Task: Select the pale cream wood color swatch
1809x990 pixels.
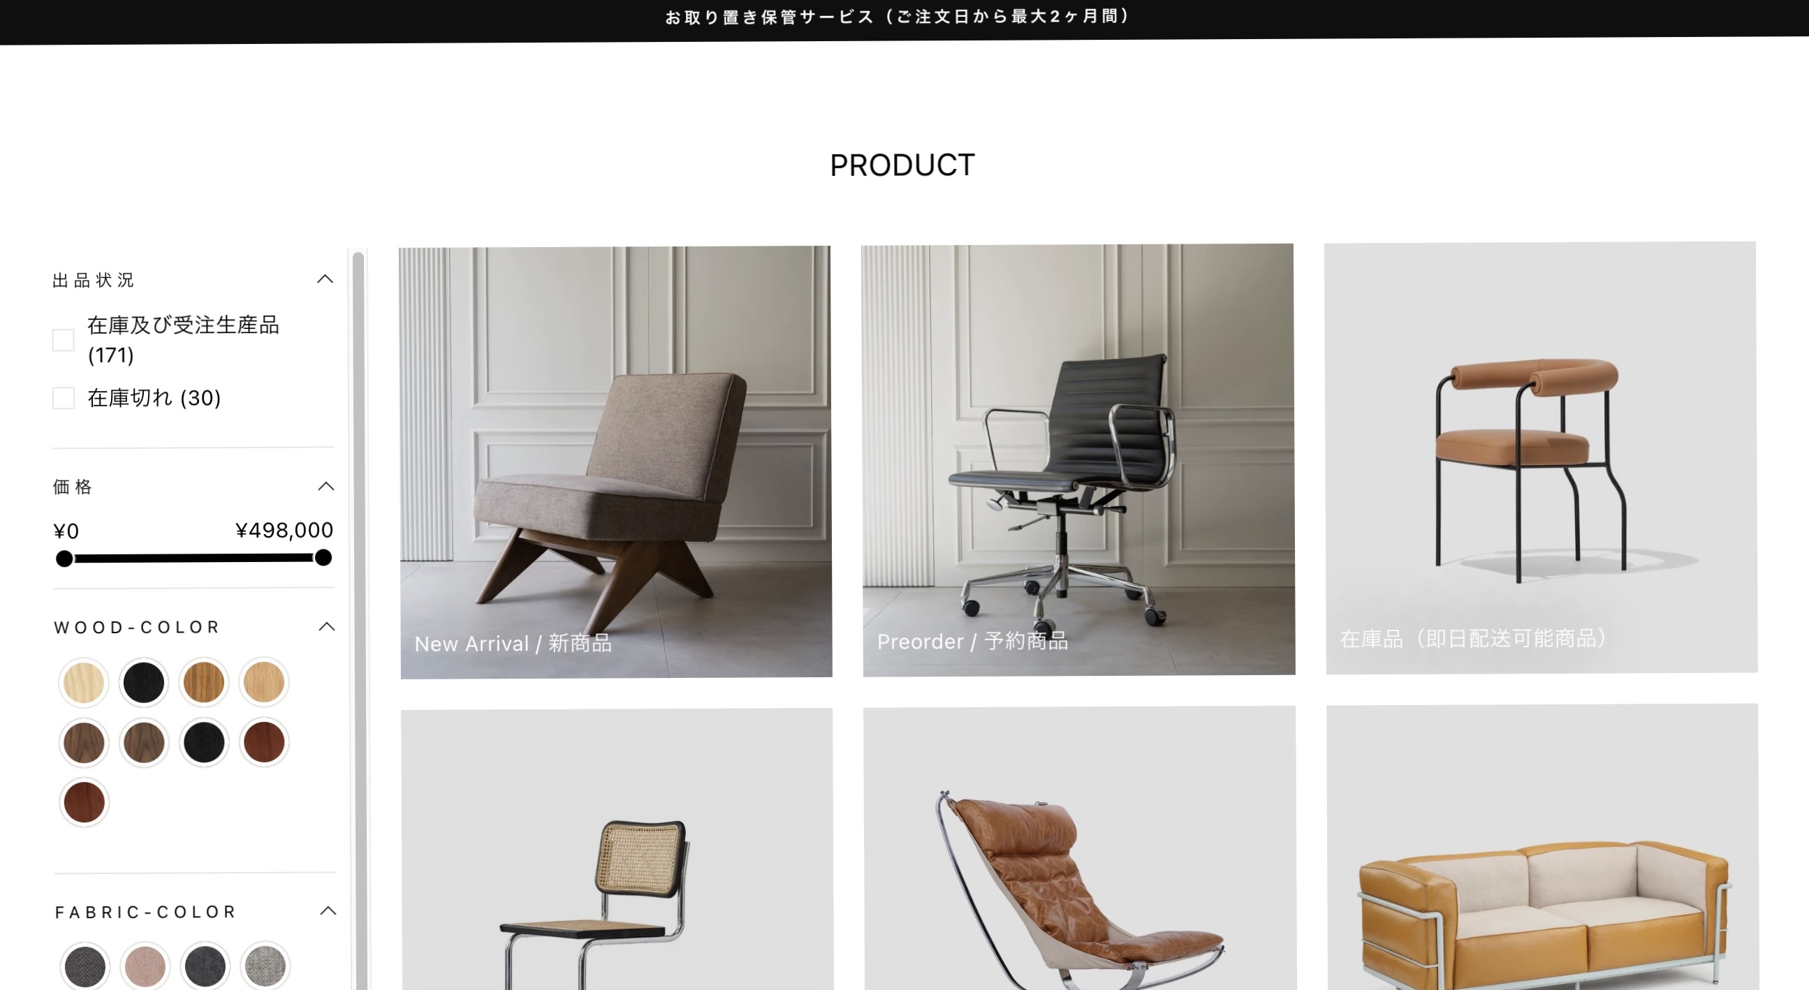Action: click(84, 682)
